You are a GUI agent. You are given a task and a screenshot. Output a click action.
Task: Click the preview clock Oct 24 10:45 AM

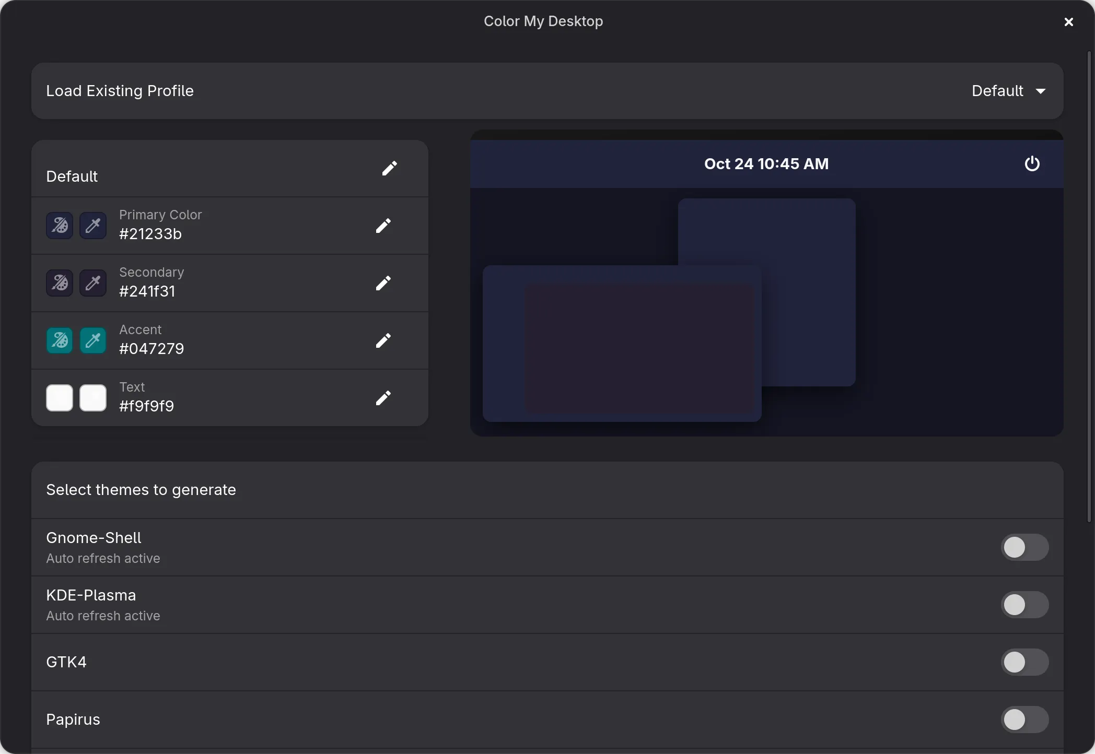[x=766, y=164]
